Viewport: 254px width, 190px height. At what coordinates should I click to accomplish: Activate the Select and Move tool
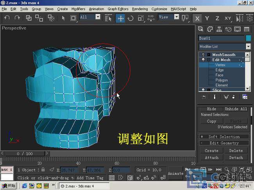click(x=120, y=18)
